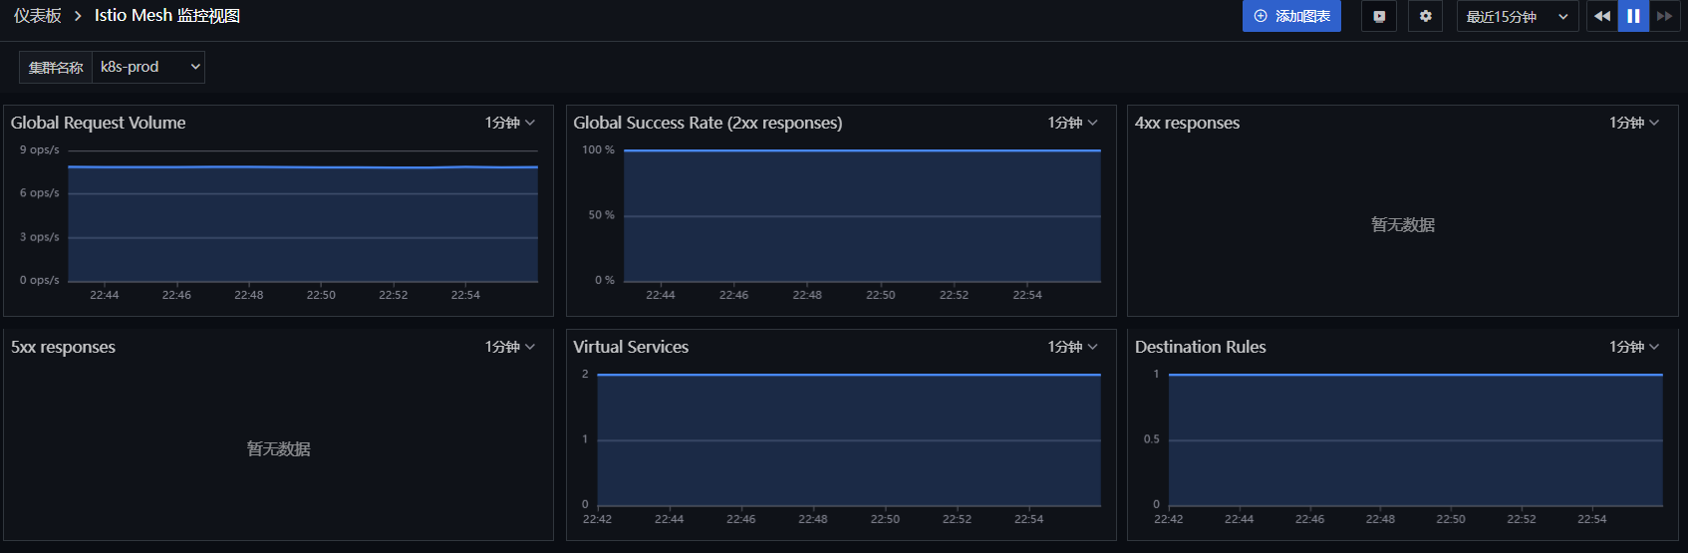Expand 1分钟 interval on Global Request Volume
The height and width of the screenshot is (553, 1688).
510,123
